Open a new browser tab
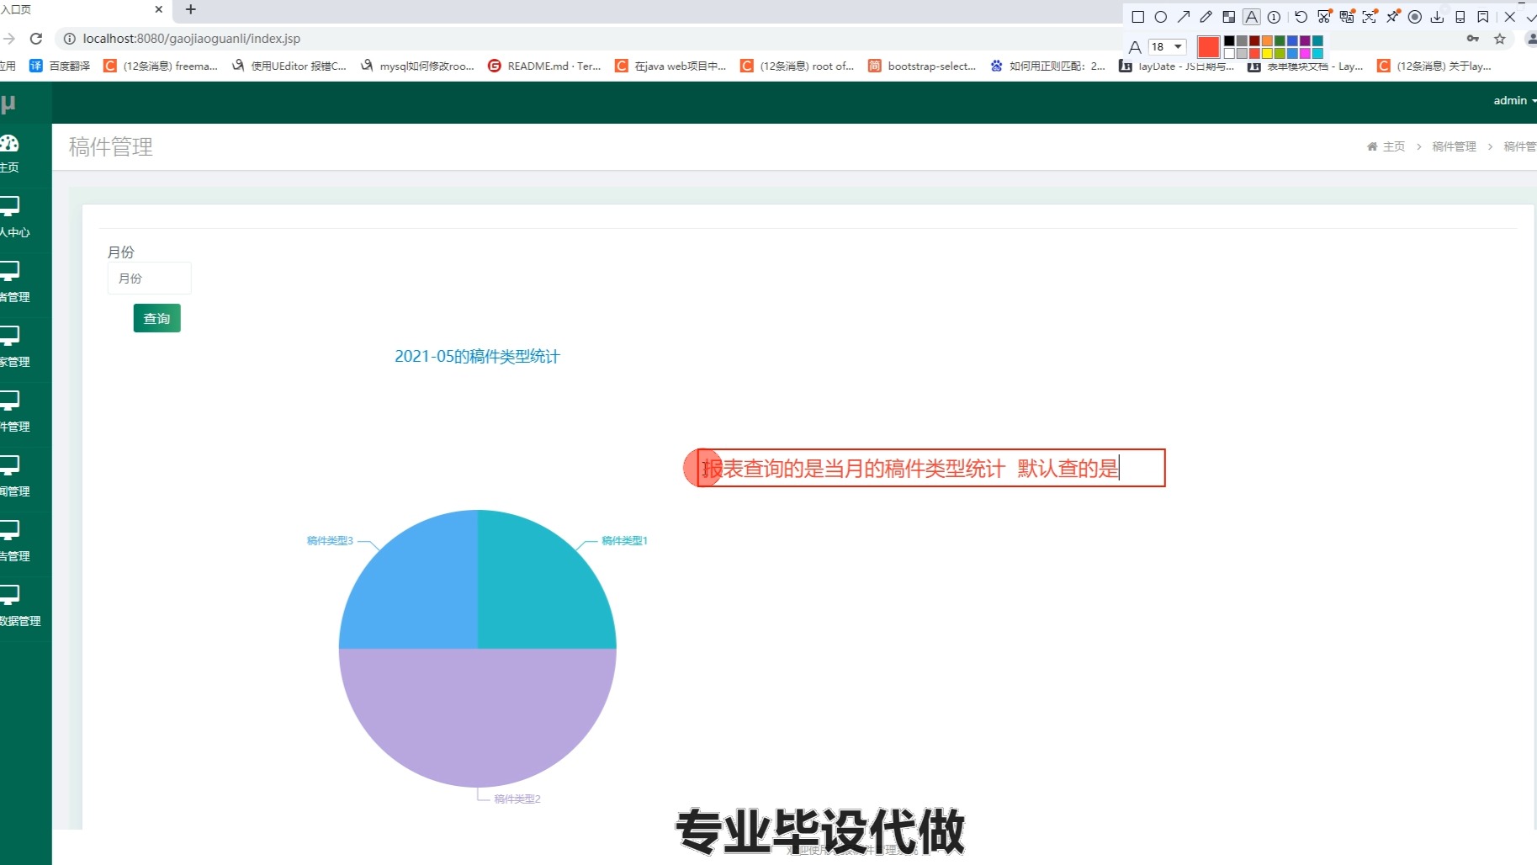This screenshot has width=1537, height=865. click(x=191, y=9)
